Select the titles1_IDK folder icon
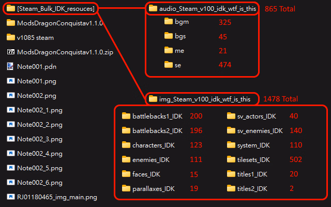Screen dimensions: 331x207 [x=231, y=174]
